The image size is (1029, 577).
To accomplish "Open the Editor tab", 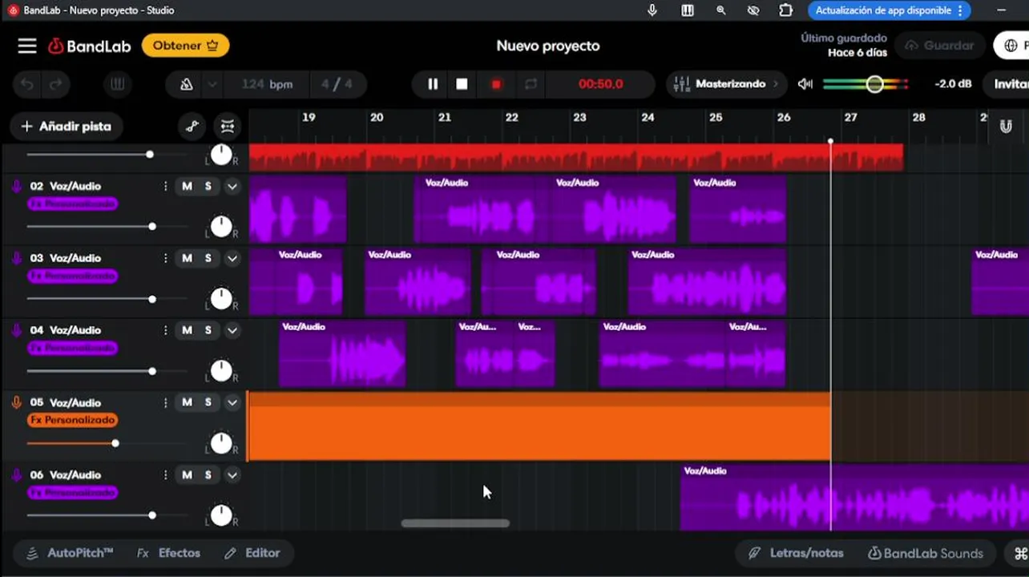I will [252, 553].
